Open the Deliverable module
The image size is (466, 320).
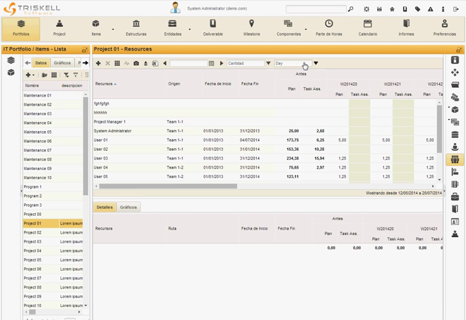[x=213, y=29]
